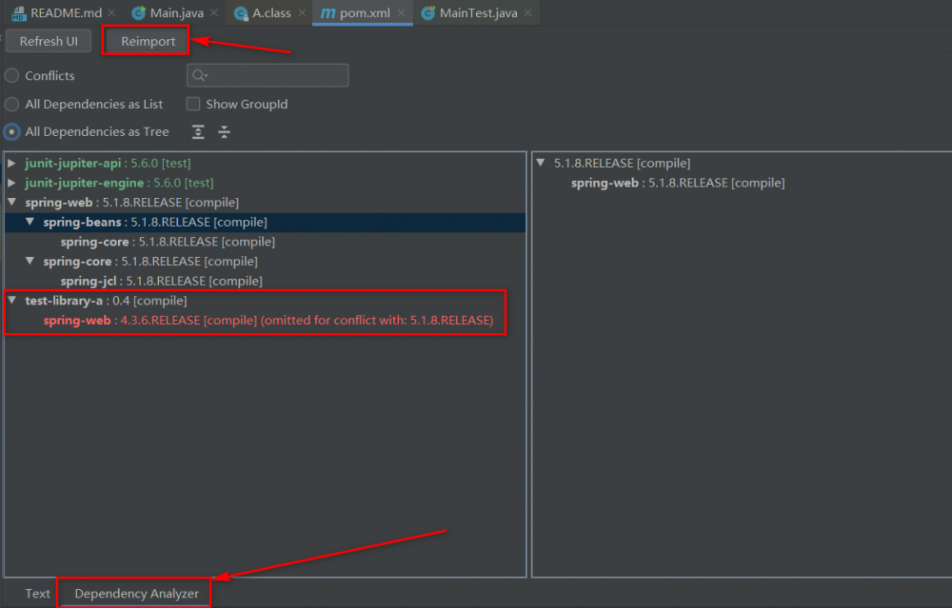952x608 pixels.
Task: Click the A.class file icon
Action: tap(241, 12)
